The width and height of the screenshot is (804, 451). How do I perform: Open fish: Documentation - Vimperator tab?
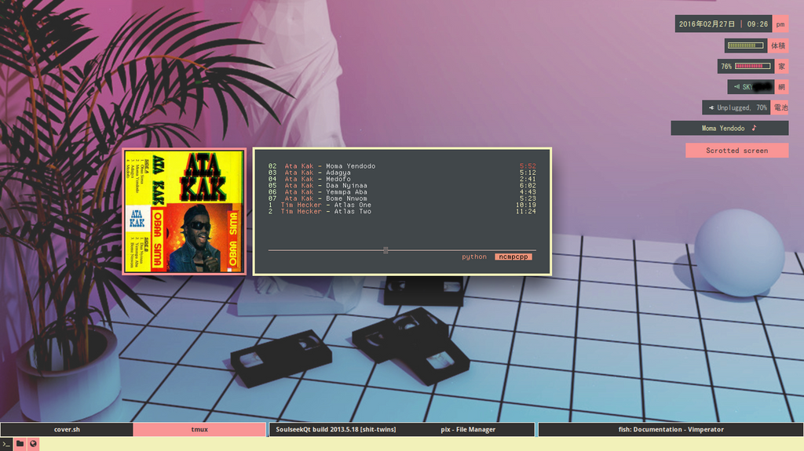click(671, 430)
